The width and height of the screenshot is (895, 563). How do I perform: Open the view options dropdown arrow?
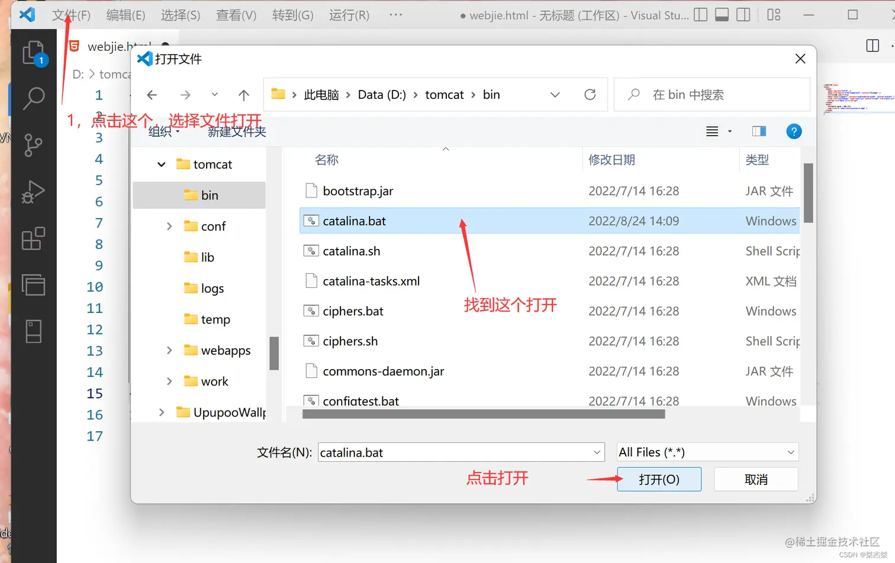(730, 131)
